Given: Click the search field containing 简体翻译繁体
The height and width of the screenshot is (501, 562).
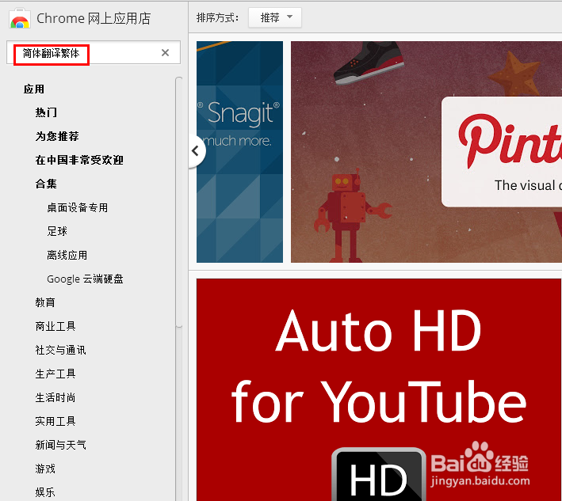Looking at the screenshot, I should (94, 52).
